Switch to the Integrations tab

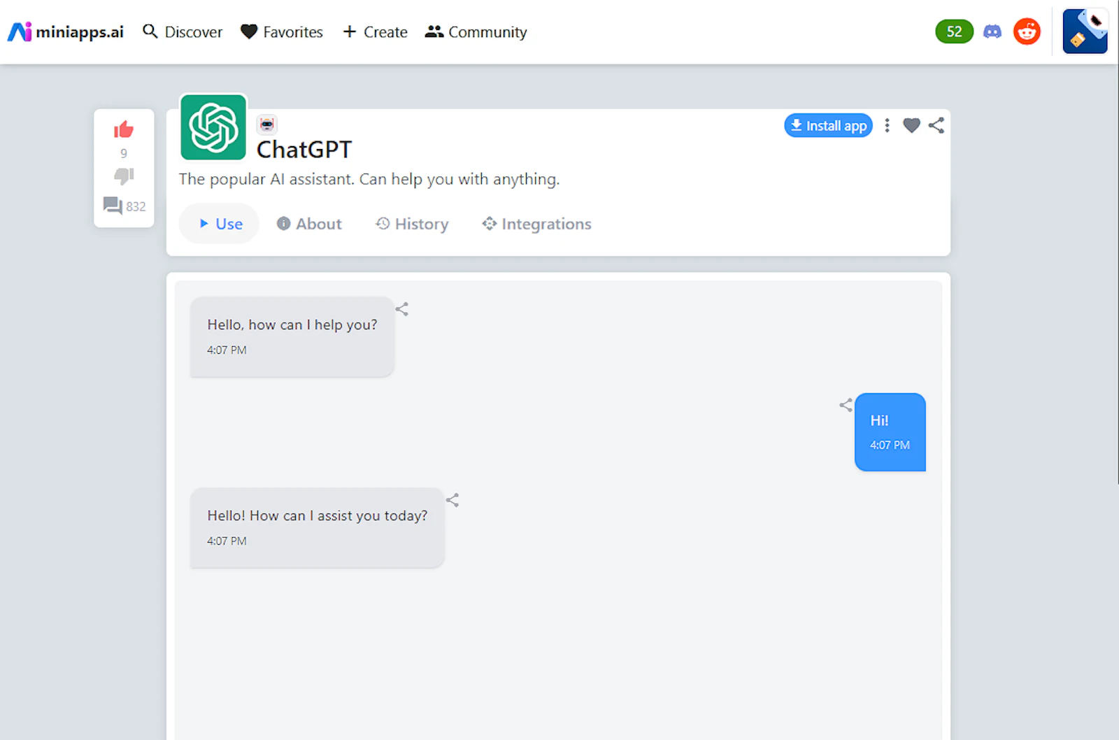[536, 224]
